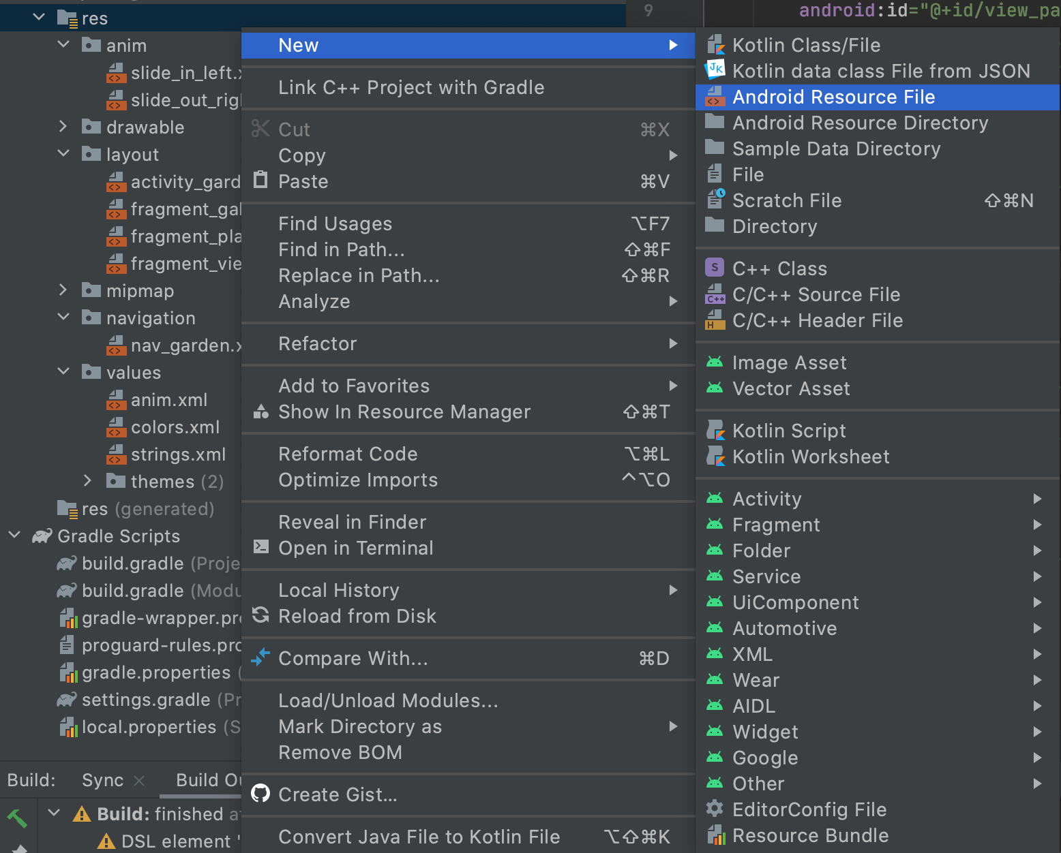Click the build hammer icon in Build panel
1061x853 pixels.
click(17, 818)
